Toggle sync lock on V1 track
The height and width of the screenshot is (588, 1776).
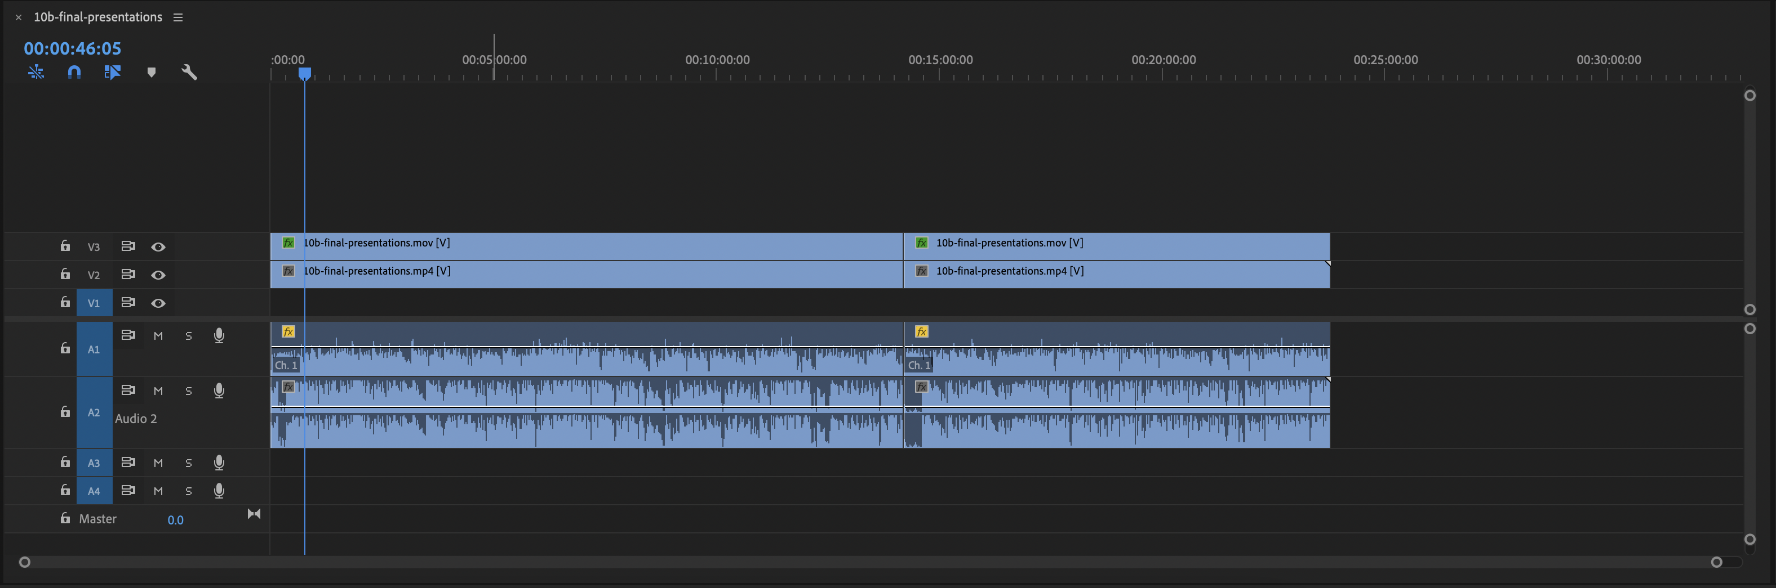pos(128,302)
